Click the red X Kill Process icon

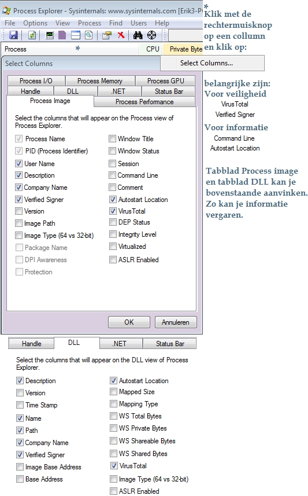(121, 35)
